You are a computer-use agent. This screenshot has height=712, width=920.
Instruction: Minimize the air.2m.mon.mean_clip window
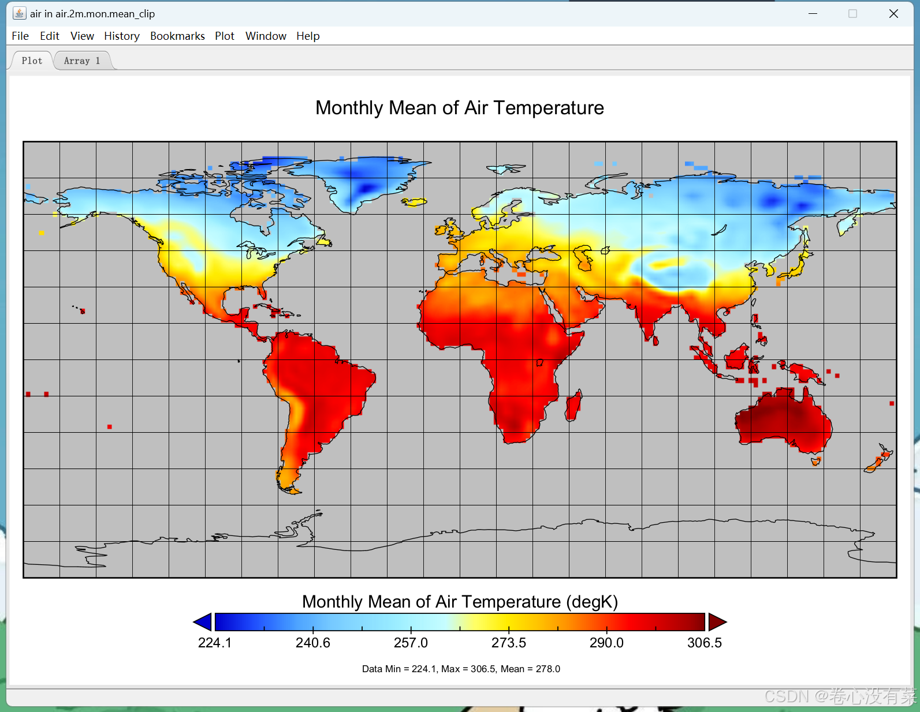point(813,13)
